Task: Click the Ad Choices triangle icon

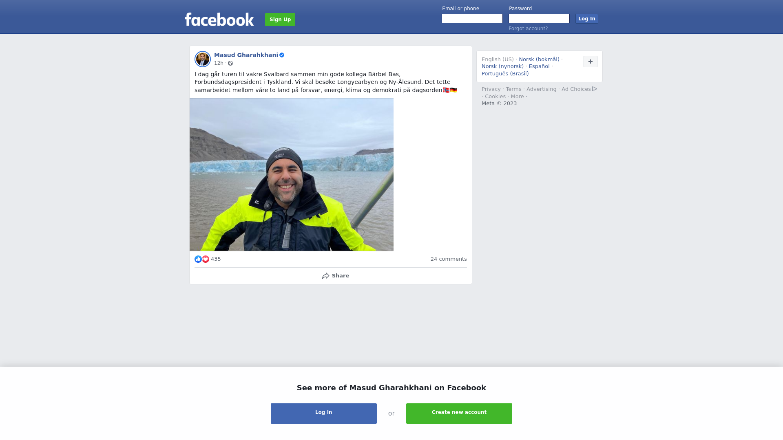Action: (x=595, y=89)
